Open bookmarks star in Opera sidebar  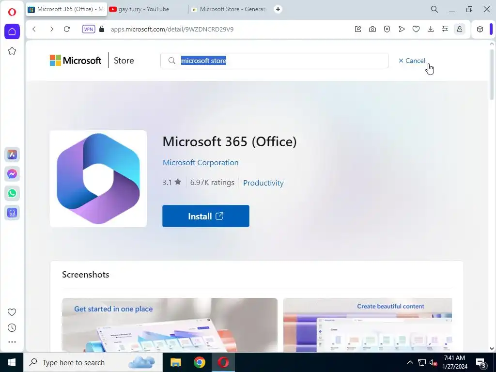tap(12, 51)
